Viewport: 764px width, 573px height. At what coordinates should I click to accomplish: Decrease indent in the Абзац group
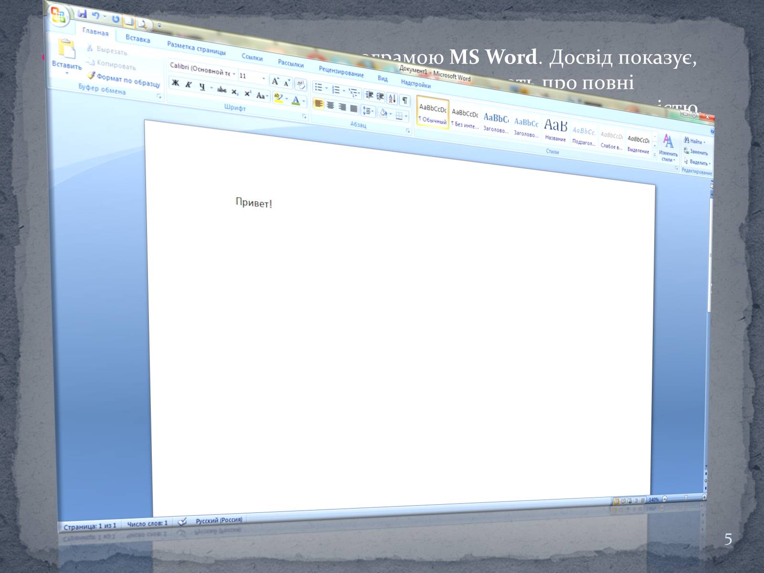pos(369,95)
